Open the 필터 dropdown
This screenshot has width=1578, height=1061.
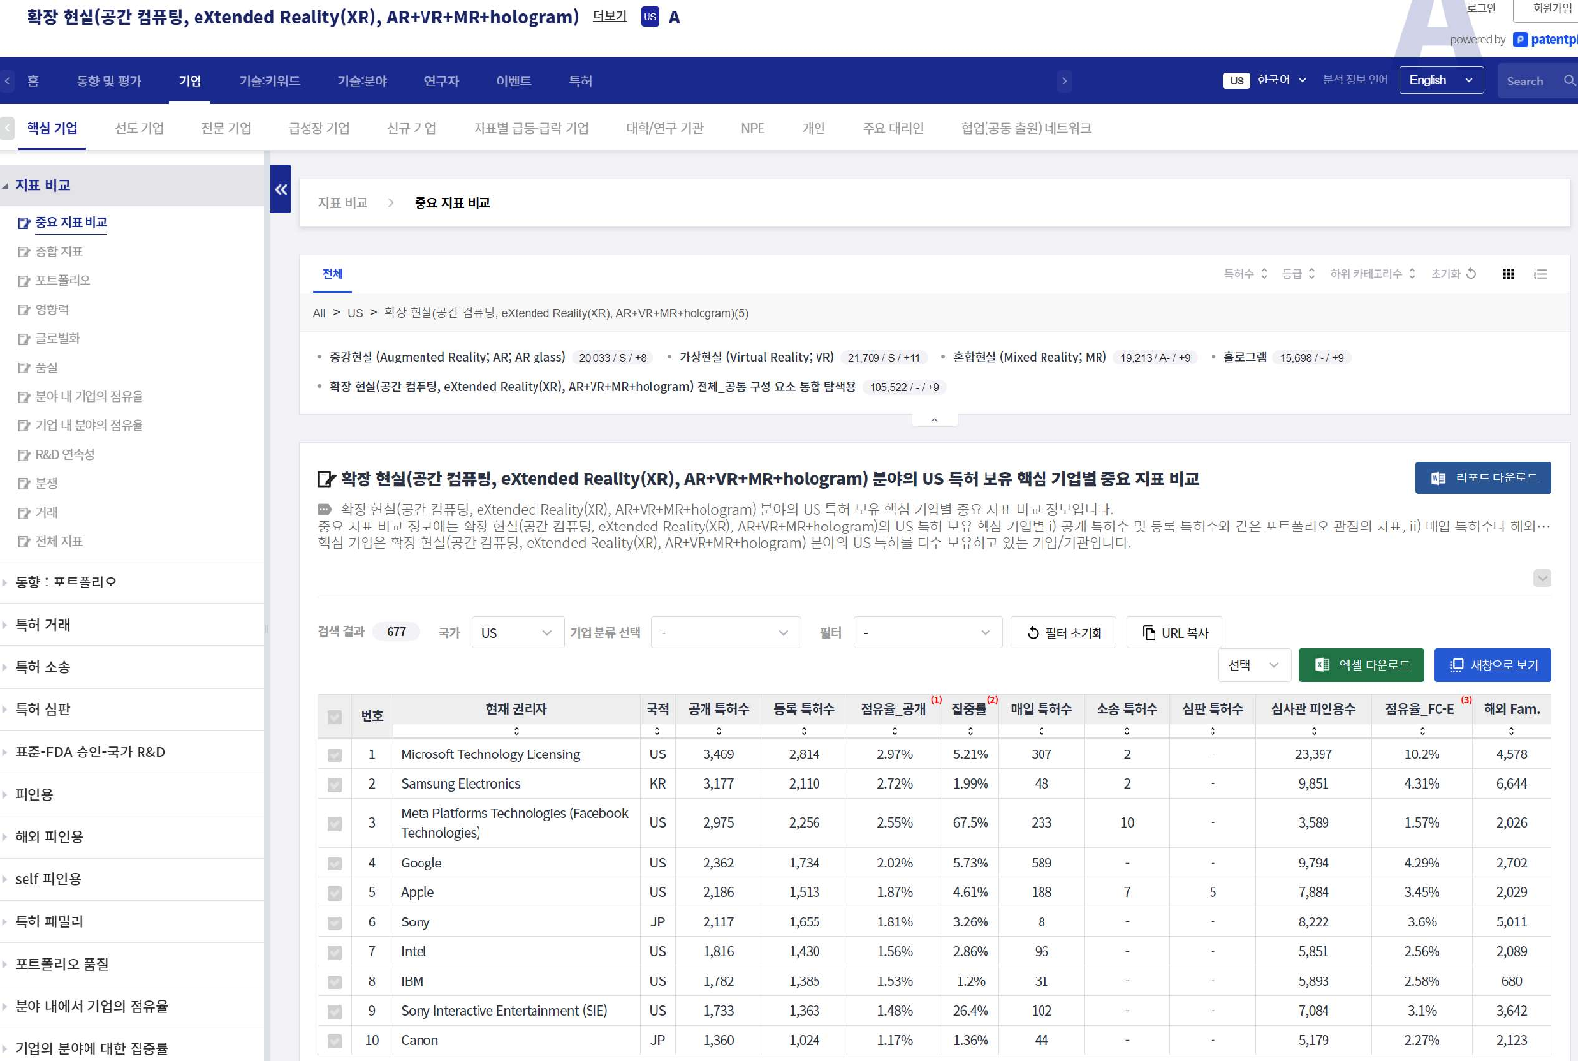[928, 633]
